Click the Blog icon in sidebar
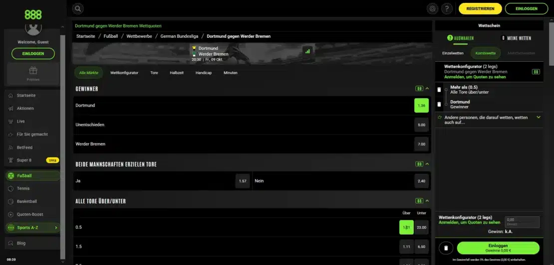The image size is (554, 265). (10, 243)
